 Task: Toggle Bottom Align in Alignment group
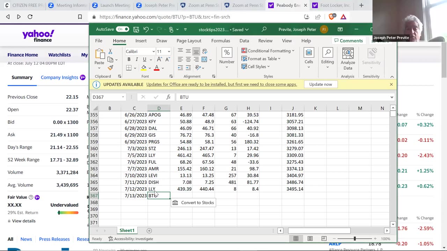[x=196, y=51]
